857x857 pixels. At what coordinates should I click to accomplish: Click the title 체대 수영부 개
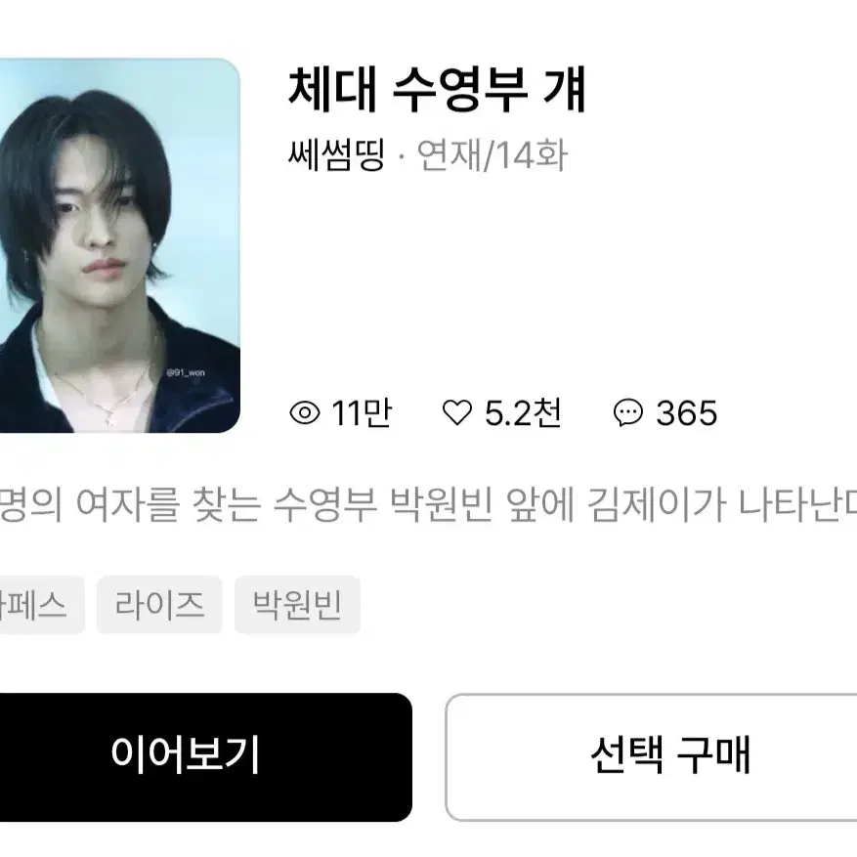click(x=437, y=89)
